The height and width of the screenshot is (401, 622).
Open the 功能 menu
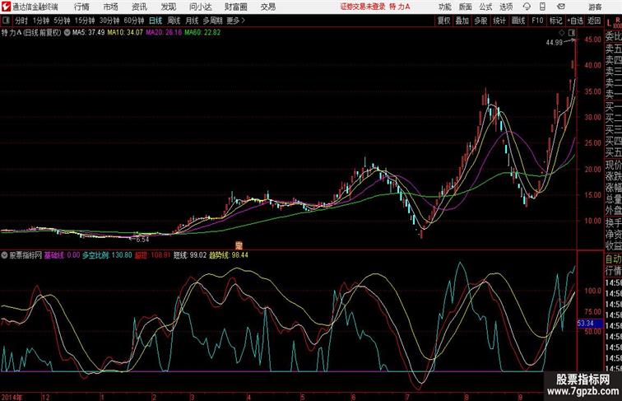point(444,7)
